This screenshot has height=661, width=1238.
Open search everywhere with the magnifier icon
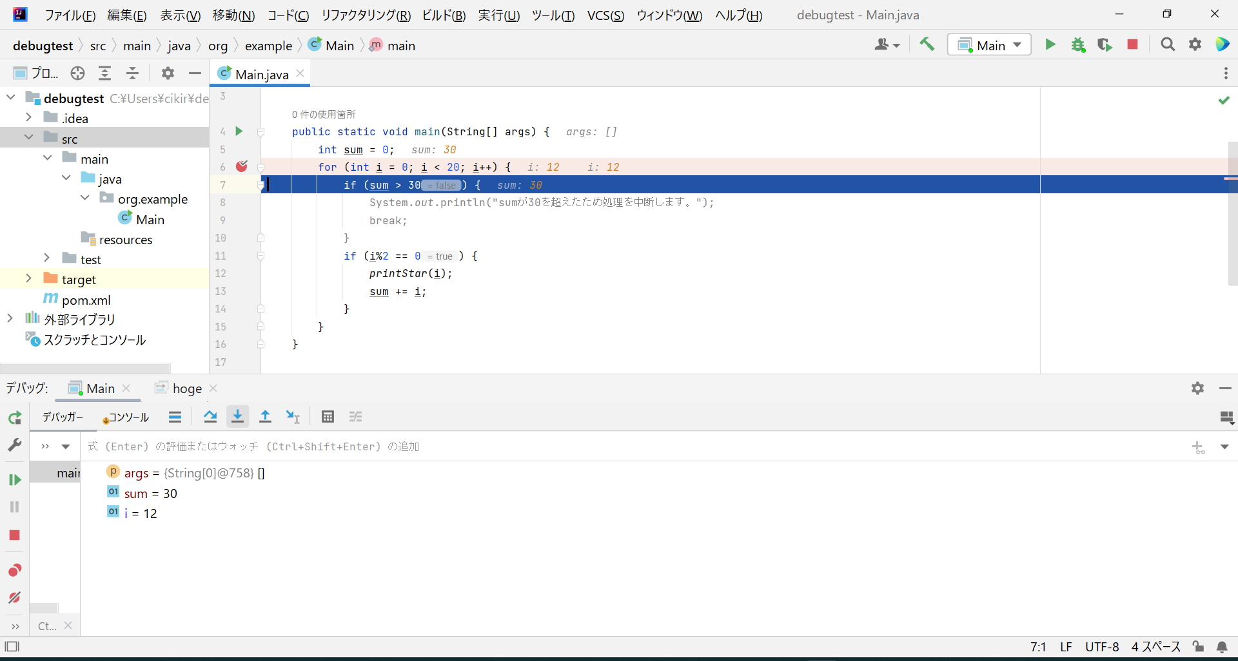click(1168, 44)
